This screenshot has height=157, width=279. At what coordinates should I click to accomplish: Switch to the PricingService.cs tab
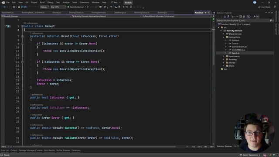[99, 13]
